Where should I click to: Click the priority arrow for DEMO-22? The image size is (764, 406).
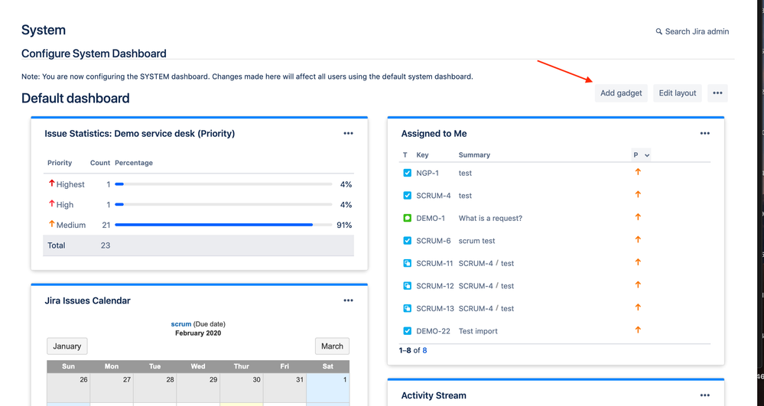[x=637, y=330]
